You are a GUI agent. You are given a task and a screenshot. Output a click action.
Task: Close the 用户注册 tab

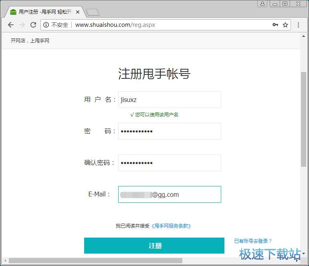pyautogui.click(x=78, y=12)
